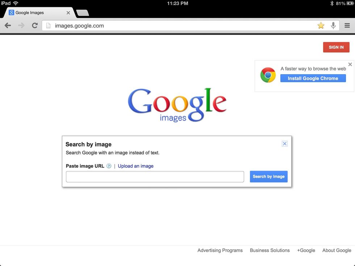Open the Chrome hamburger menu
Image resolution: width=355 pixels, height=266 pixels.
pyautogui.click(x=347, y=25)
